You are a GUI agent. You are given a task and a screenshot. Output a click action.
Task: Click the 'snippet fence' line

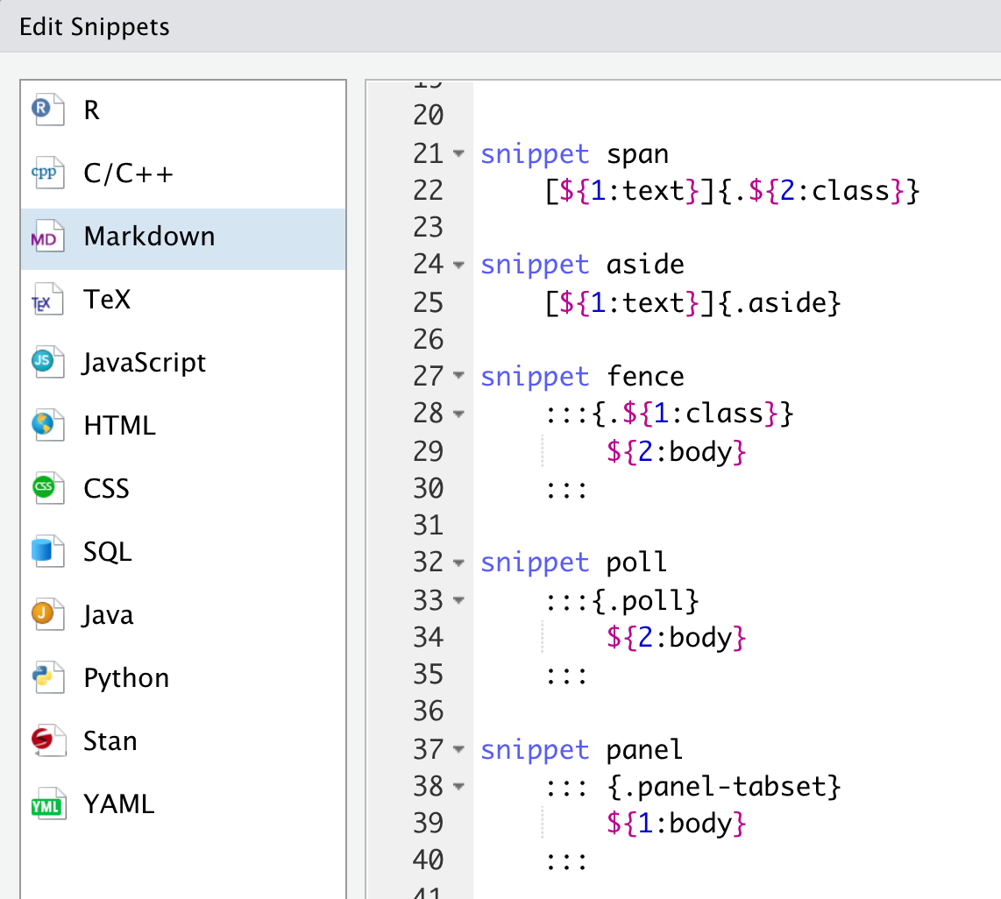click(x=582, y=376)
